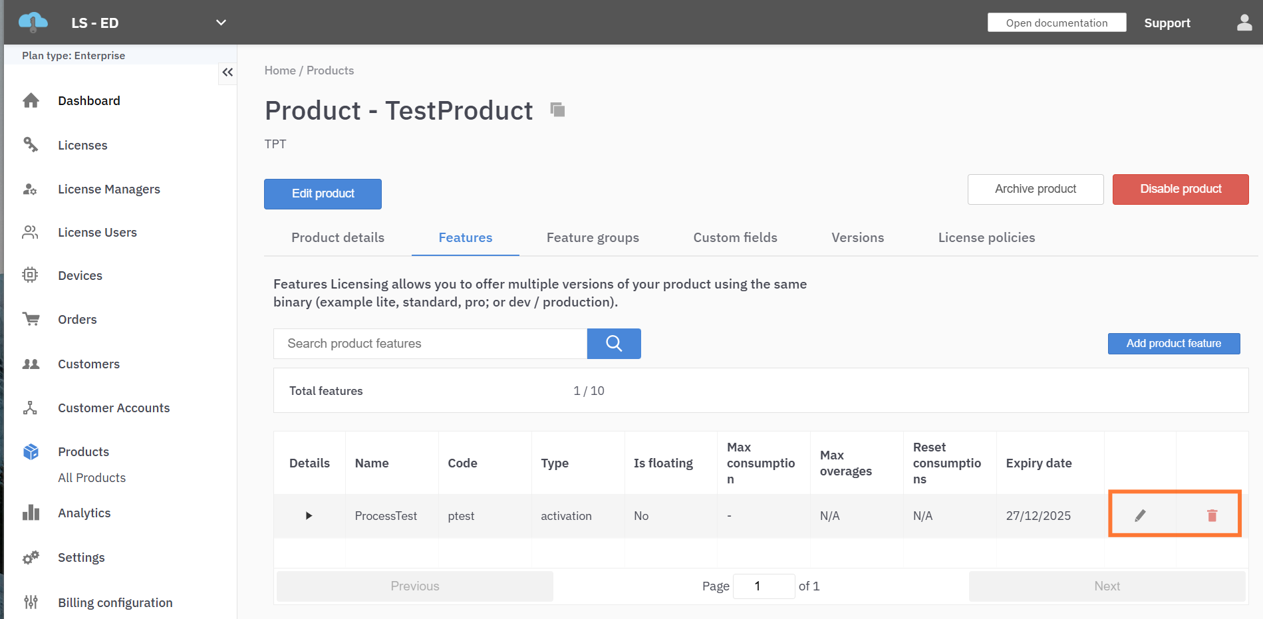This screenshot has width=1263, height=619.
Task: Click the copy icon beside Product title
Action: click(557, 110)
